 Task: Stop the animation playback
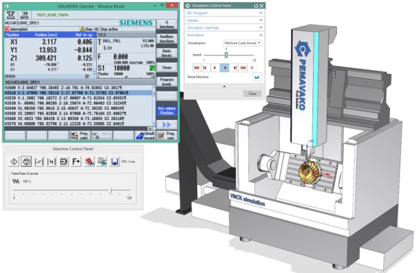point(252,68)
